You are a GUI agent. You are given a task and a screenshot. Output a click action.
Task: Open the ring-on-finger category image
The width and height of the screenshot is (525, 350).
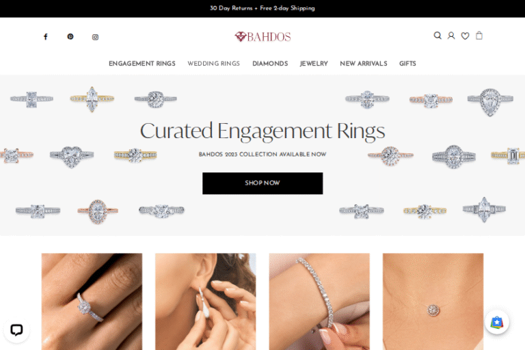92,301
